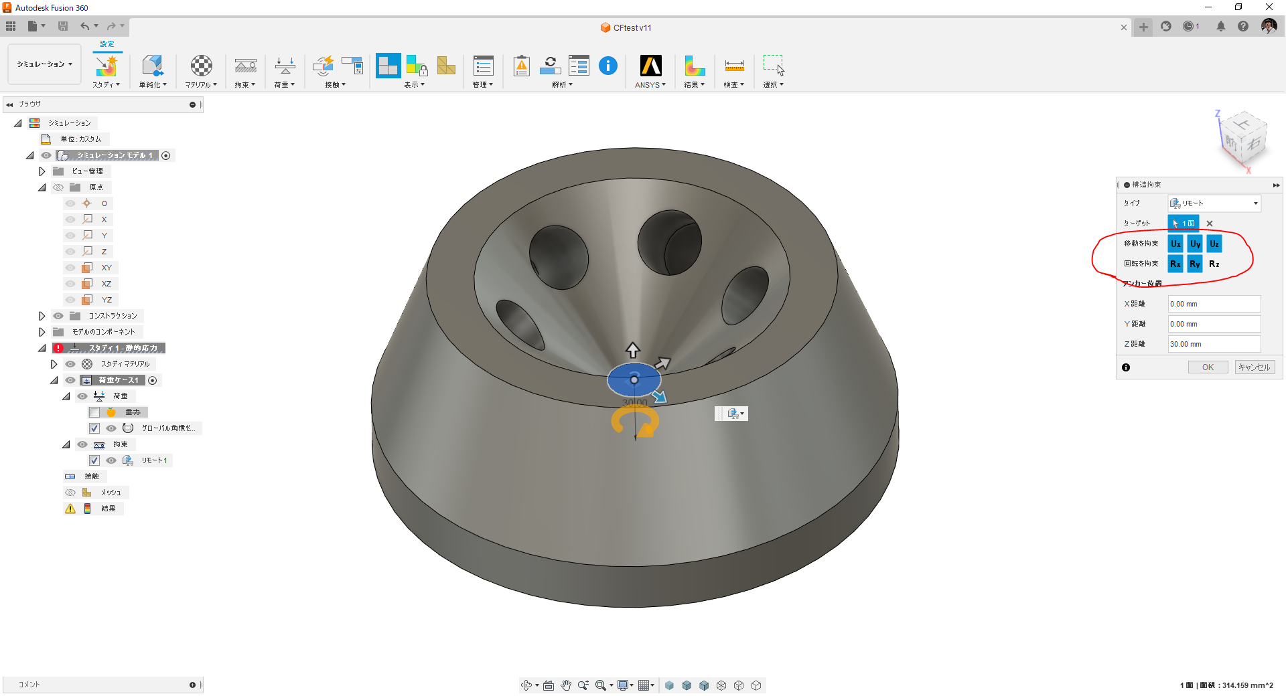Activate the 選択 selection rectangle tool

point(774,66)
